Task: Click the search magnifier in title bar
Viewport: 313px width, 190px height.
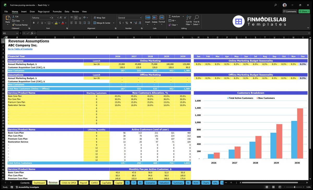Action: coord(275,5)
